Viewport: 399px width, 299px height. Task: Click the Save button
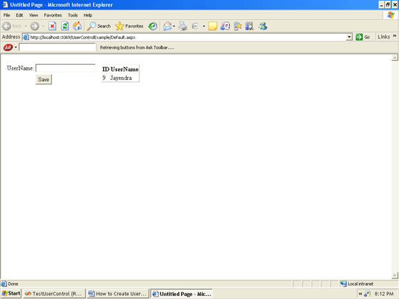tap(43, 79)
